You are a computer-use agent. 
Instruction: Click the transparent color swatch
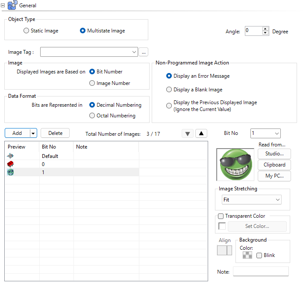(x=222, y=226)
